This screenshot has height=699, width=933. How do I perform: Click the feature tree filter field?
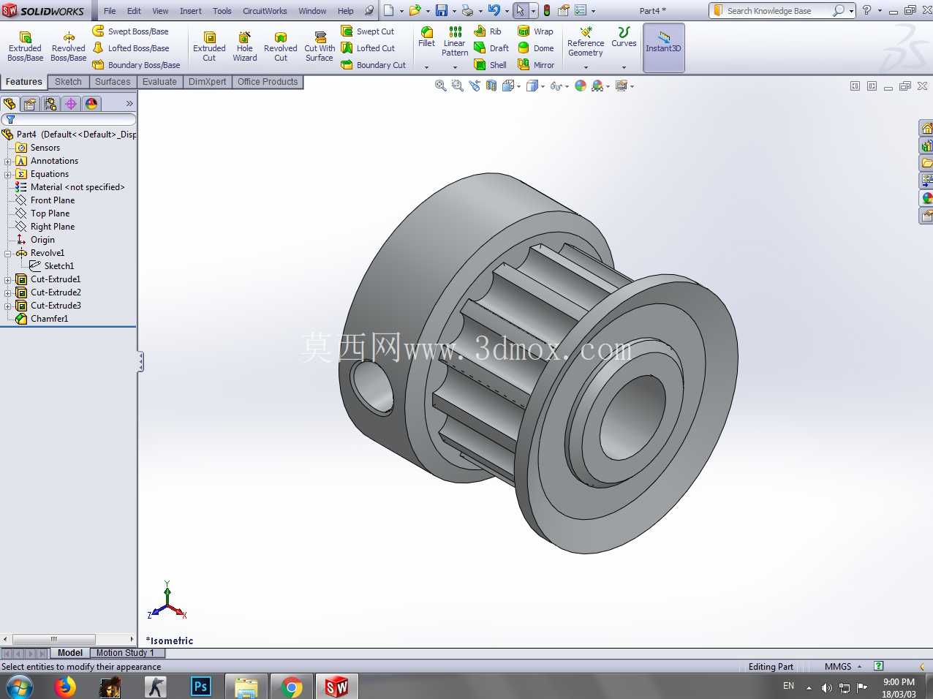click(69, 119)
